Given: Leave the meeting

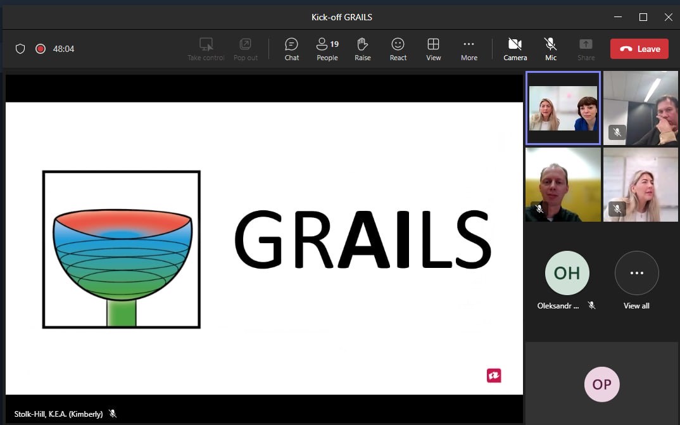Looking at the screenshot, I should 639,49.
